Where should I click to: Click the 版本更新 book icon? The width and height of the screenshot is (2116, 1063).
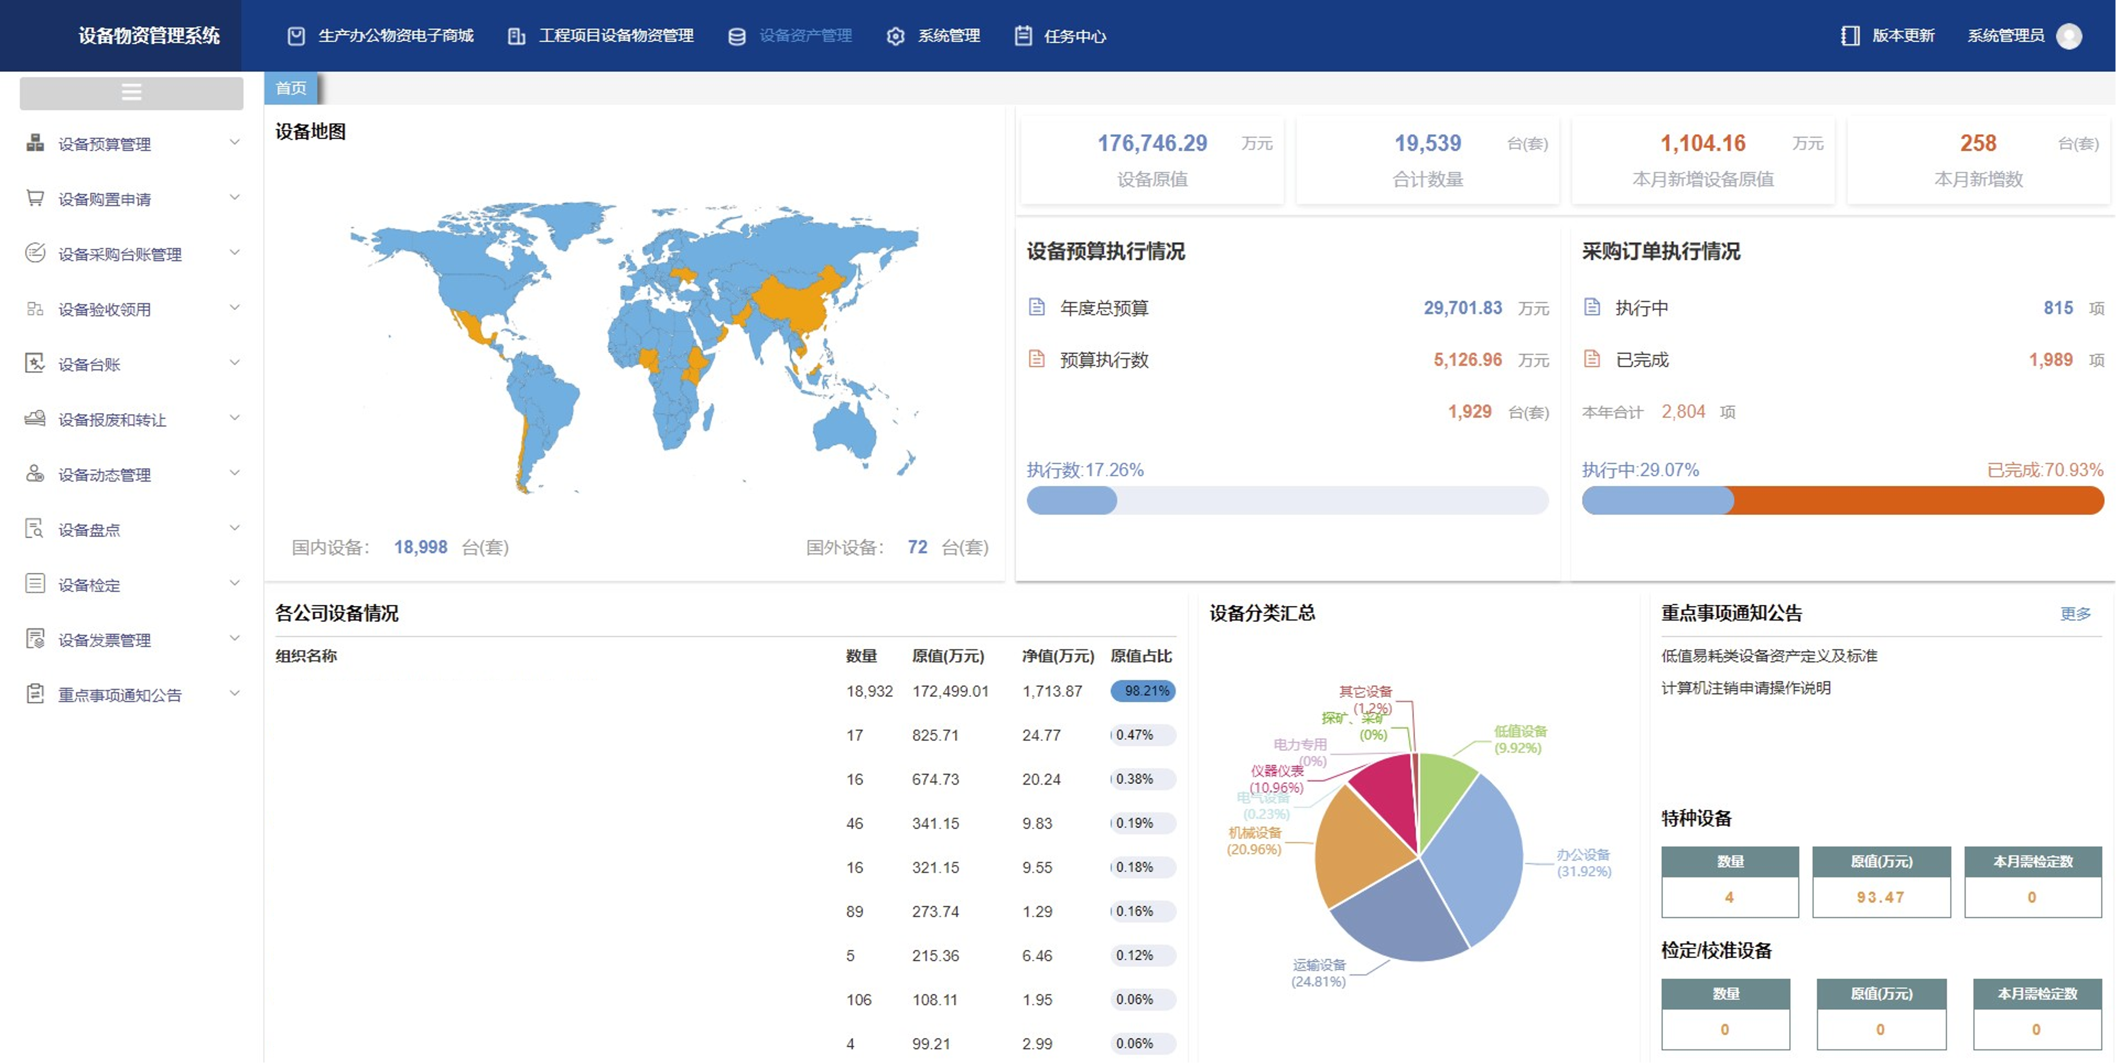coord(1850,36)
